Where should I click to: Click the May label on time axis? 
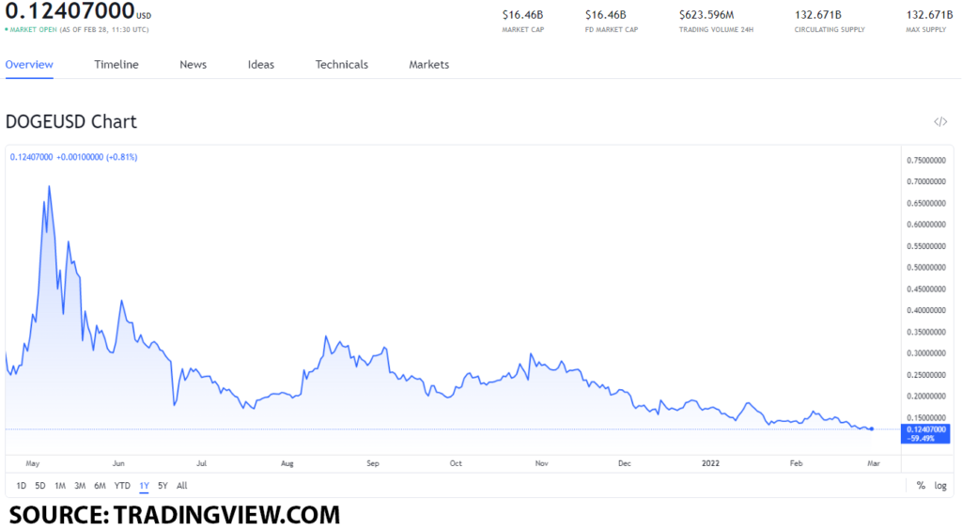pos(33,463)
